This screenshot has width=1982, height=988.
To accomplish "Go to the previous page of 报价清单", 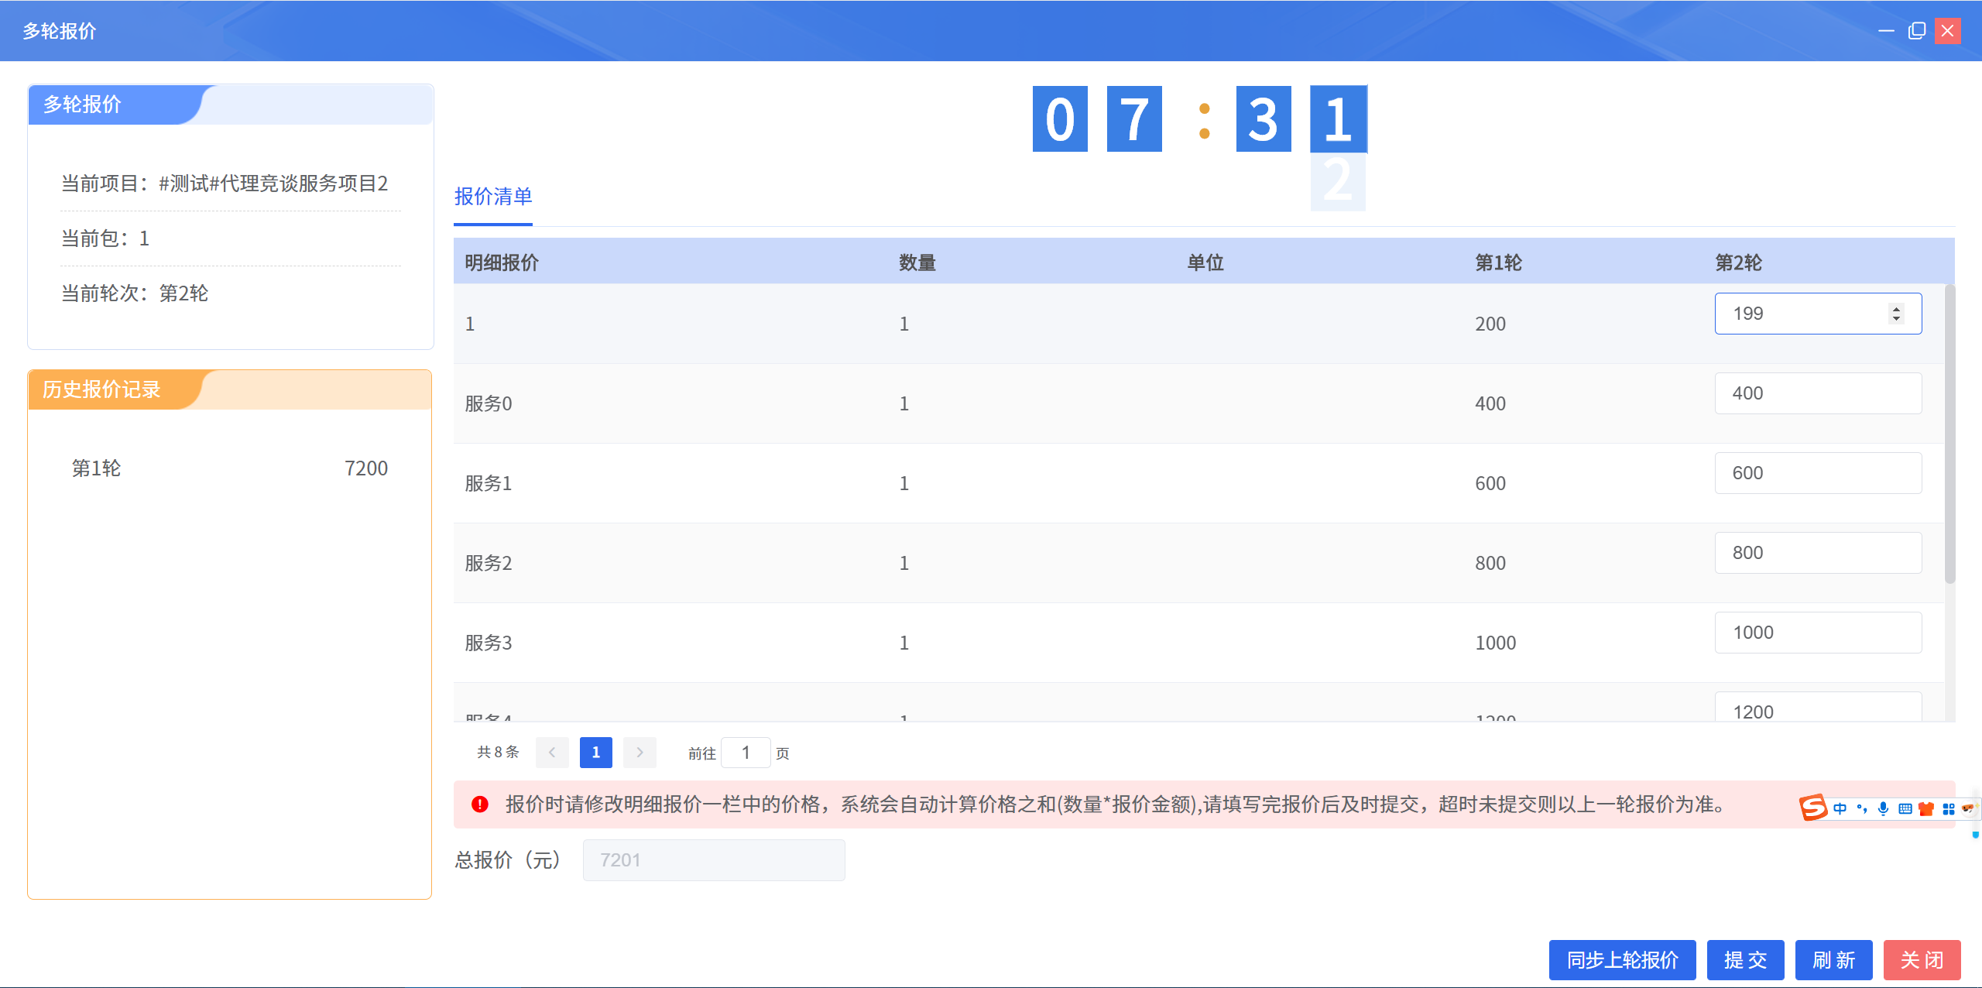I will (x=552, y=753).
